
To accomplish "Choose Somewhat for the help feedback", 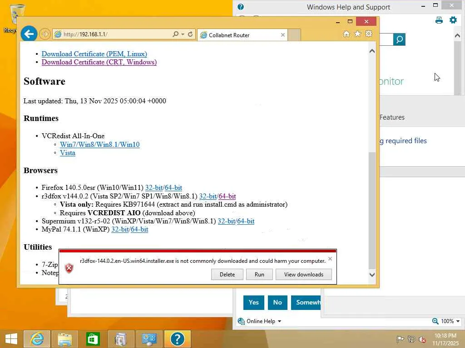I will tap(306, 302).
